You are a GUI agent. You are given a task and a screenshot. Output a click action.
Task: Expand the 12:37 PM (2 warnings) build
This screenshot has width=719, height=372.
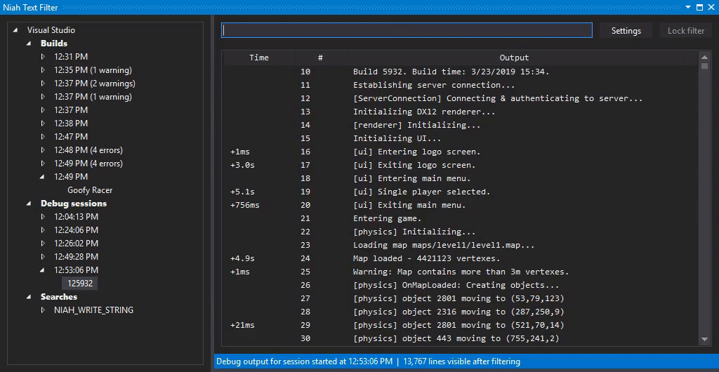tap(43, 84)
